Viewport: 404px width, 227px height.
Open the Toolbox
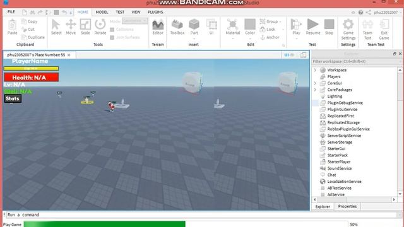[x=177, y=26]
